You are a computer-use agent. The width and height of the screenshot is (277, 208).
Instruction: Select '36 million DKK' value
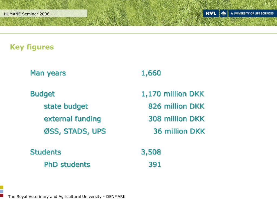[x=179, y=131]
